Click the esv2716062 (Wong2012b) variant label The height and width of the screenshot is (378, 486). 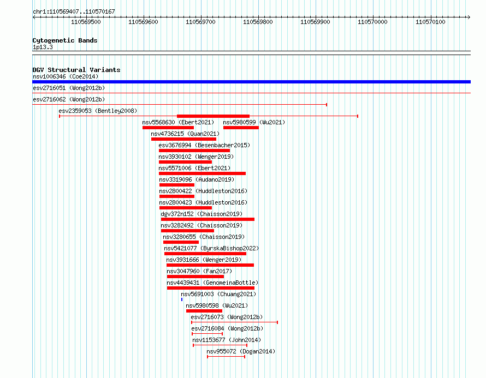coord(69,99)
